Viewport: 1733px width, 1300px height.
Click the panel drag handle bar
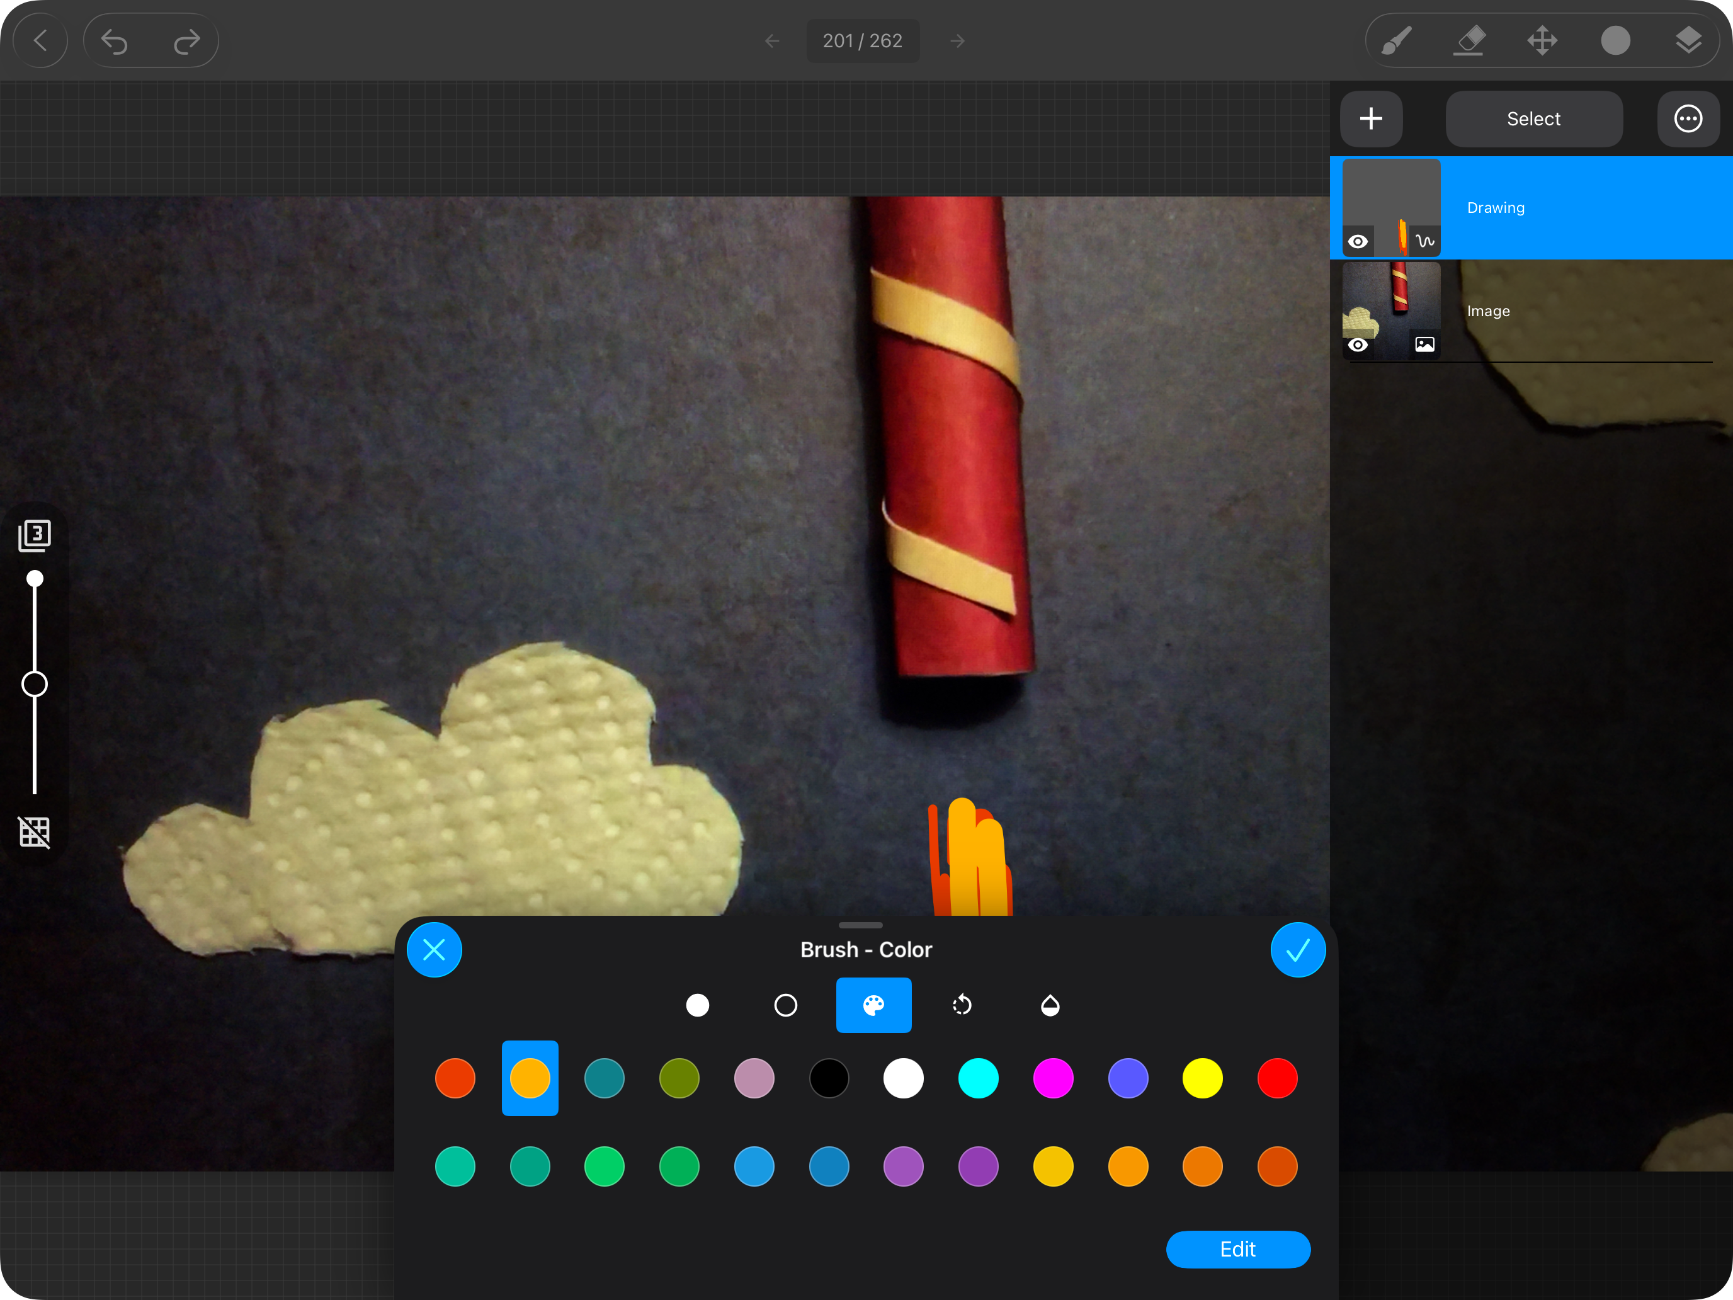pos(860,925)
